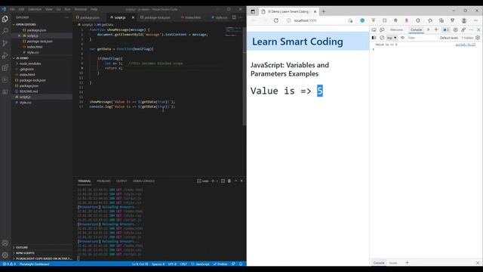The height and width of the screenshot is (272, 483).
Task: Show notifications bell in VS Code status bar
Action: pos(241,264)
